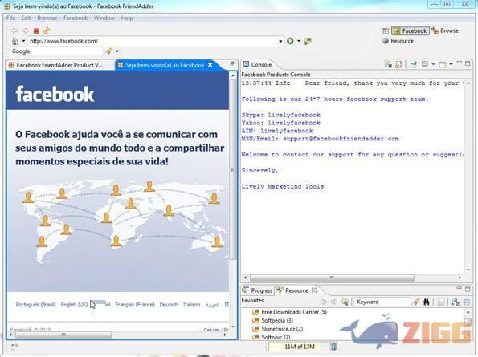Click the bookmark icon beside address bar
Screen dimensions: 478x357
pyautogui.click(x=308, y=41)
